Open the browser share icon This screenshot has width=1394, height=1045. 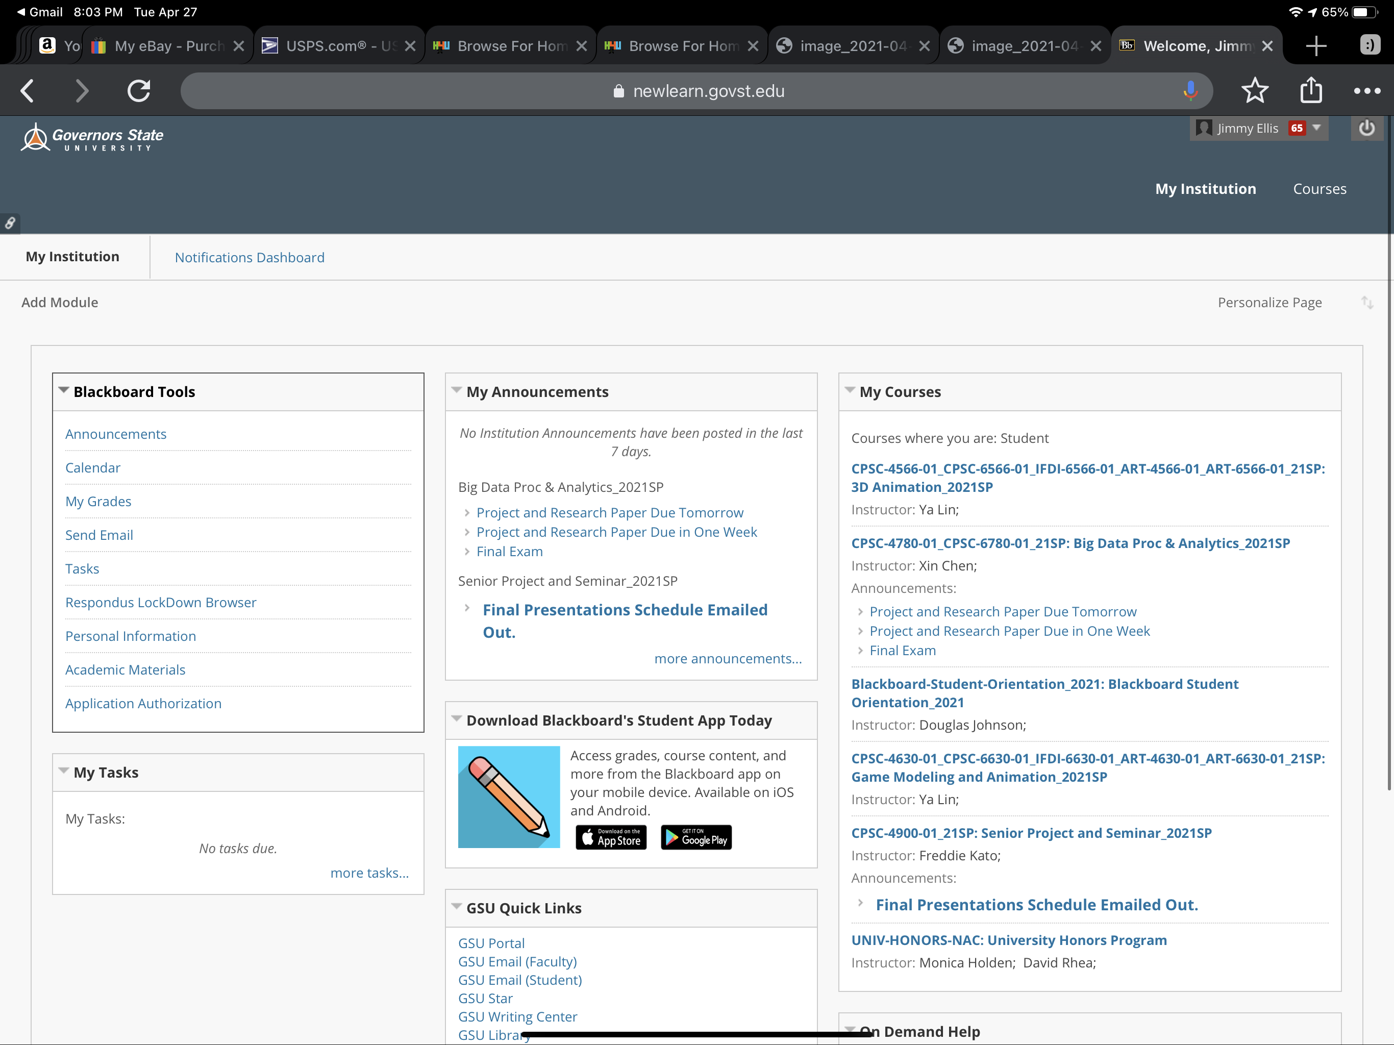click(1311, 91)
